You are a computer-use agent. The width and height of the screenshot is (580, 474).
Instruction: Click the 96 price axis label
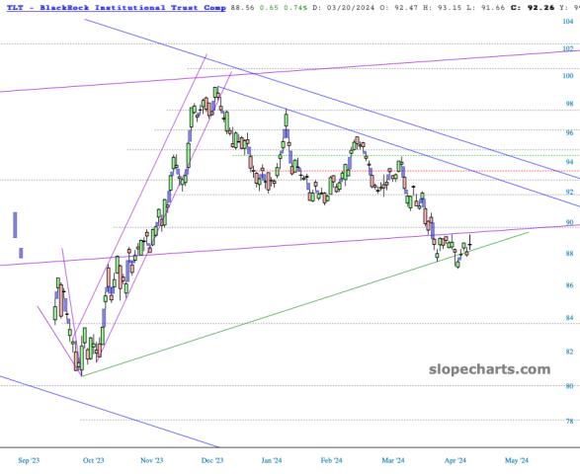pos(569,132)
